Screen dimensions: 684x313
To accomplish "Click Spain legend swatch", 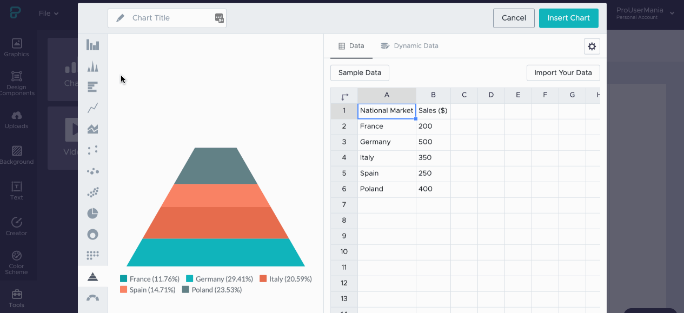I will [124, 290].
